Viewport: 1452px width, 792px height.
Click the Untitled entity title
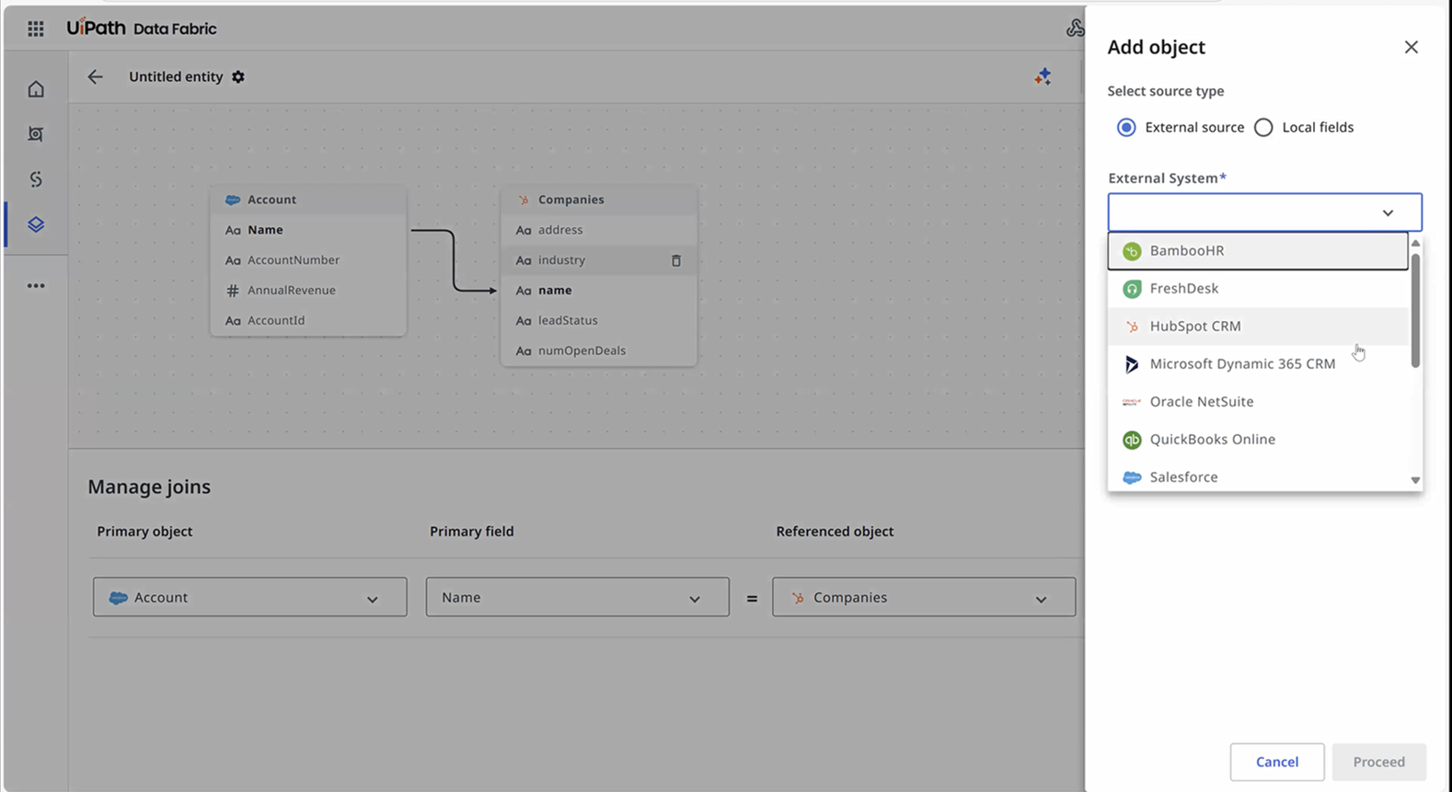pyautogui.click(x=176, y=76)
